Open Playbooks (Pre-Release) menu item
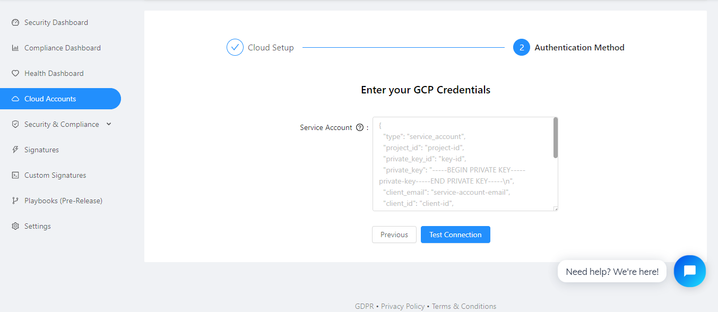Screen dimensions: 718x312 click(63, 201)
